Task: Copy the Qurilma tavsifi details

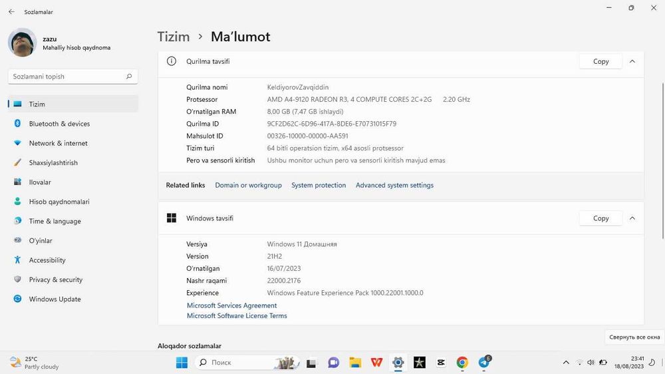Action: click(x=600, y=61)
